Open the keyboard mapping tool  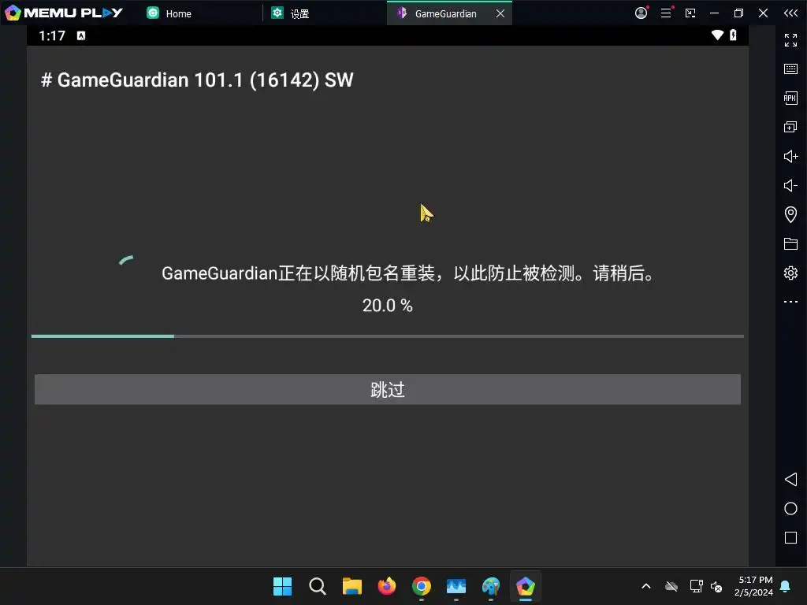tap(790, 69)
